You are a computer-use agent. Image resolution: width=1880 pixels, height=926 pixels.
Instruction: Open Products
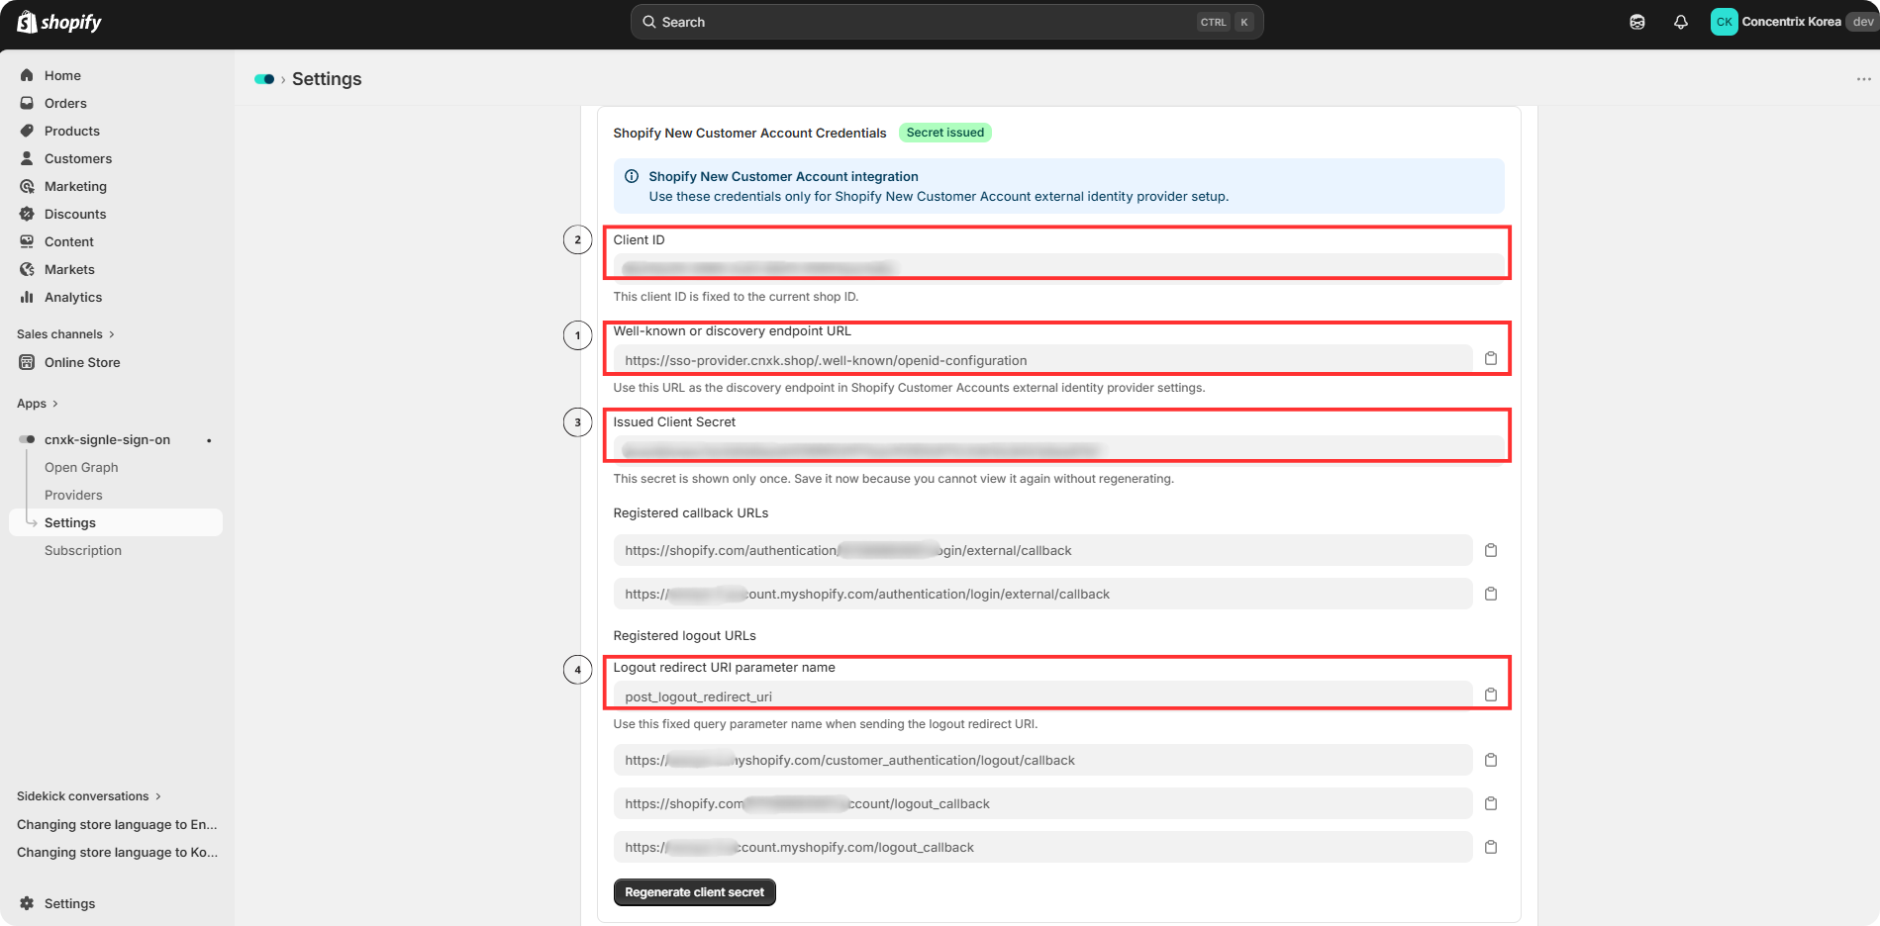(72, 131)
